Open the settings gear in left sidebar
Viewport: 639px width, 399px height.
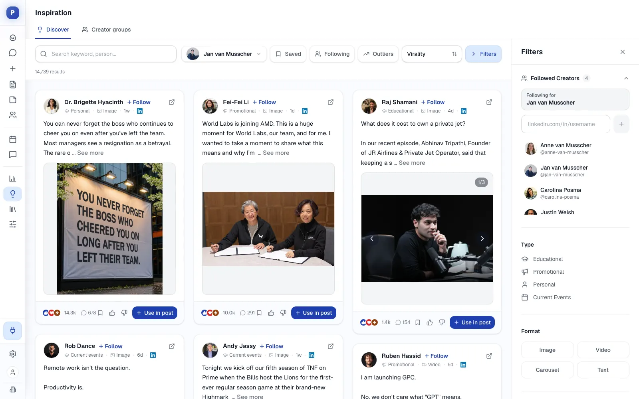click(x=13, y=354)
